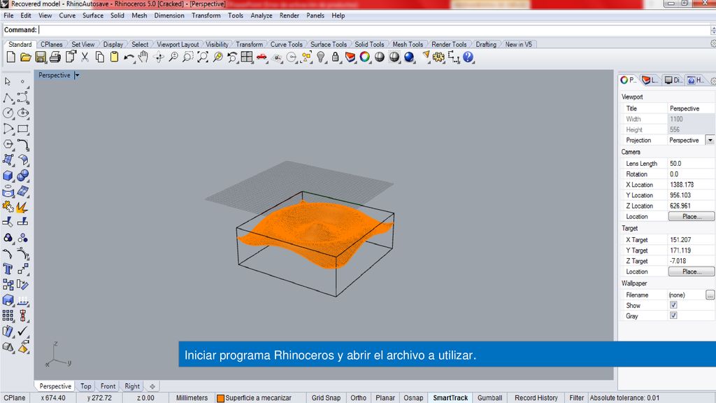Toggle Ortho mode in the status bar
The width and height of the screenshot is (716, 403).
(359, 398)
